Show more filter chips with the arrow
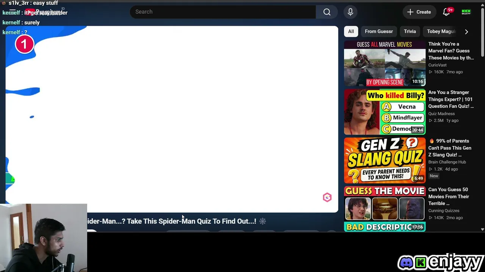485x272 pixels. 466,32
